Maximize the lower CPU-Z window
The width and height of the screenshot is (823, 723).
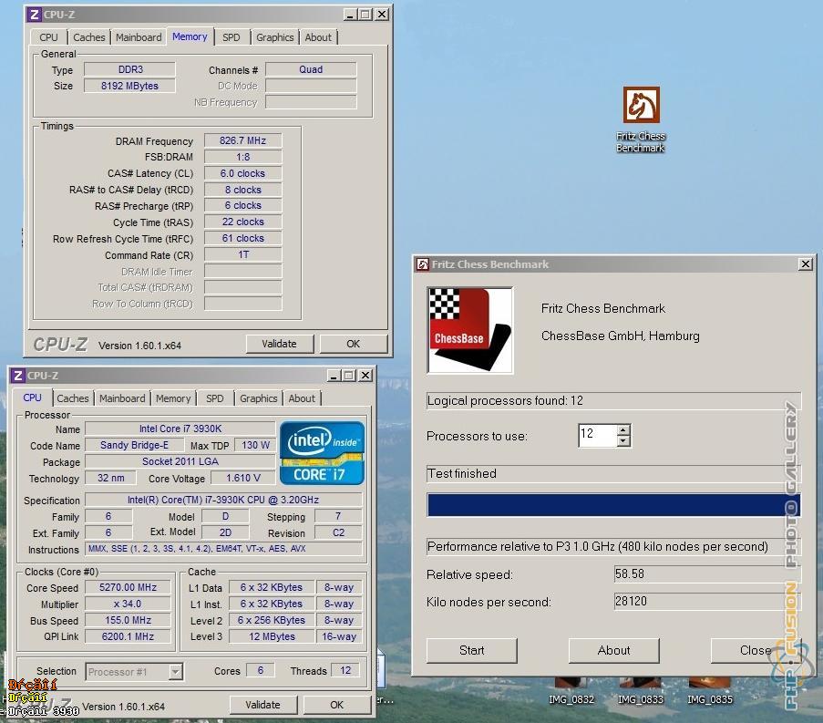(x=350, y=376)
